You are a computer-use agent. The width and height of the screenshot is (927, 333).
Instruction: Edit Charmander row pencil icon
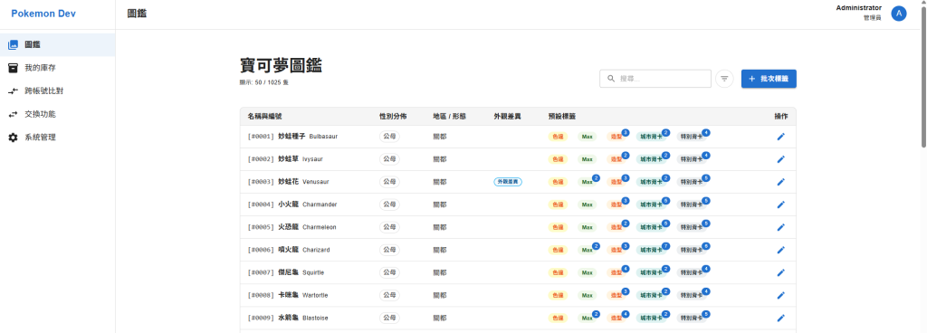781,205
